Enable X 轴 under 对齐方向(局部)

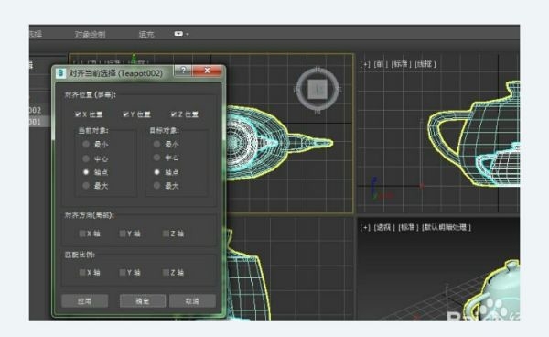point(82,234)
